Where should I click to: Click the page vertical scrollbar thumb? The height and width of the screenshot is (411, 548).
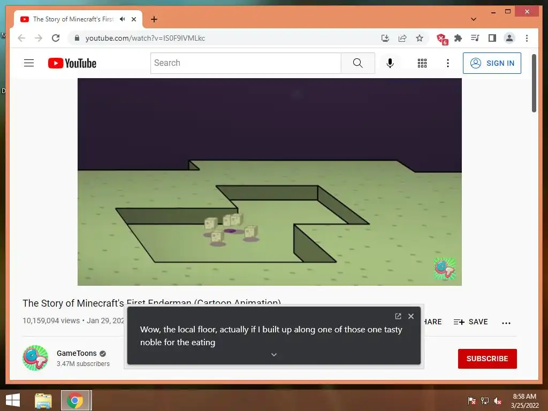tap(534, 83)
